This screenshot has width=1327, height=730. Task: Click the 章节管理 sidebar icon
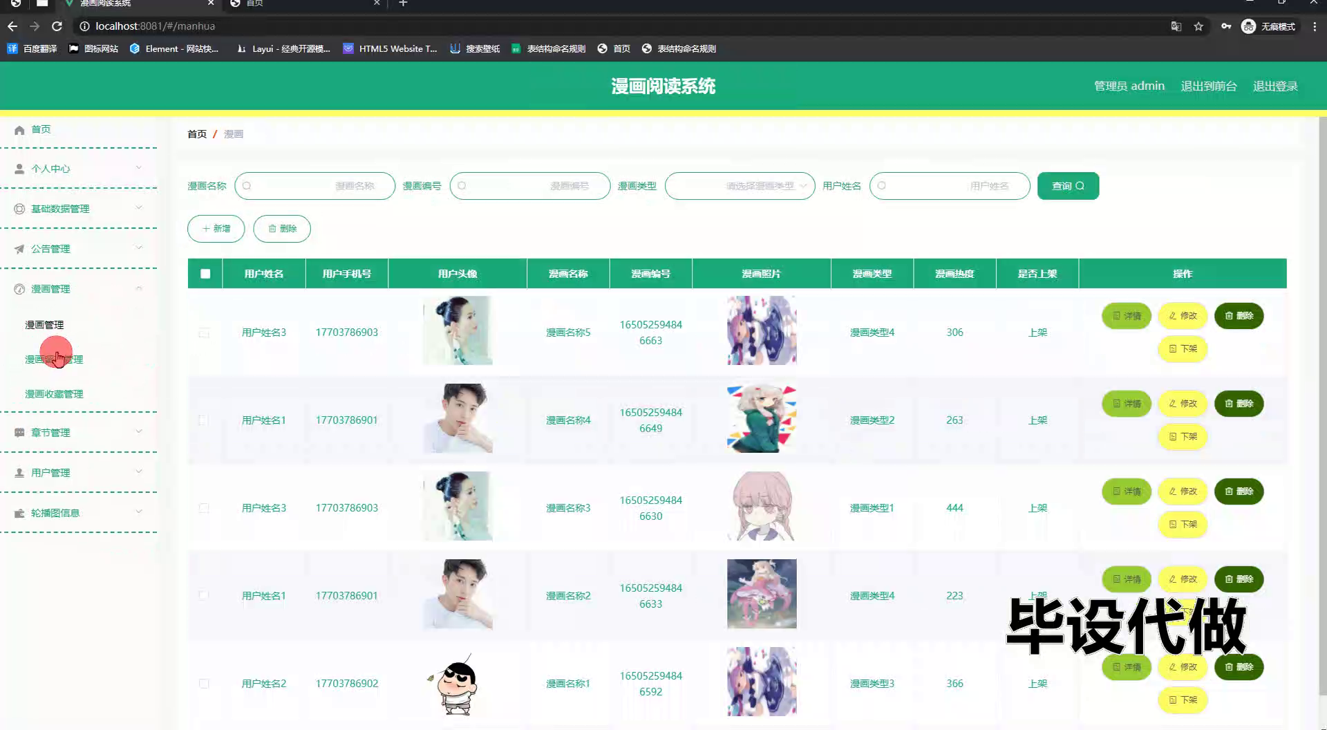tap(19, 433)
